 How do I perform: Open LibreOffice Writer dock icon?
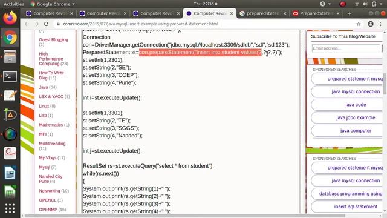click(10, 173)
